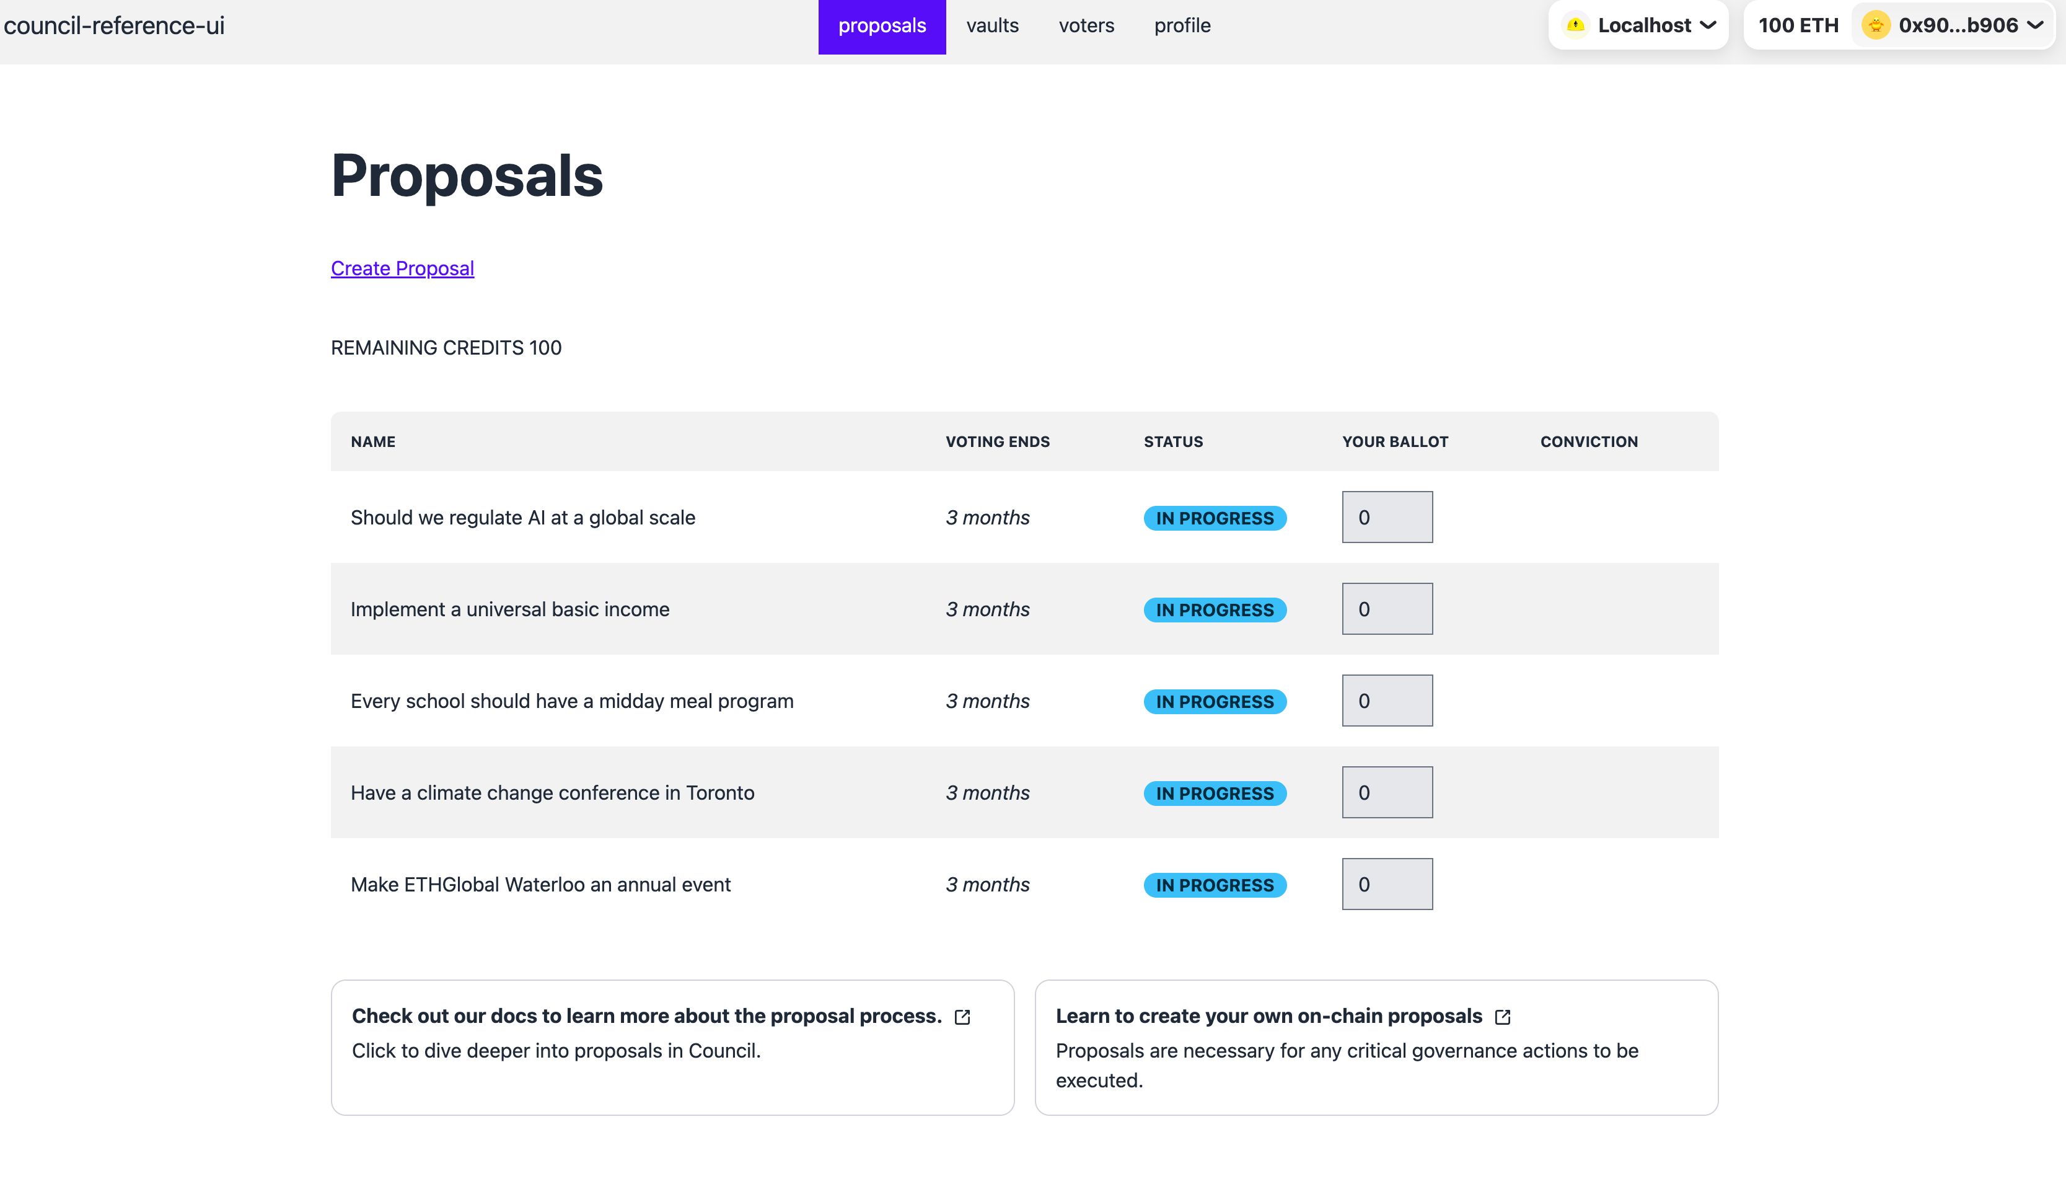
Task: Select 'Have a climate change conference in Toronto'
Action: (552, 793)
